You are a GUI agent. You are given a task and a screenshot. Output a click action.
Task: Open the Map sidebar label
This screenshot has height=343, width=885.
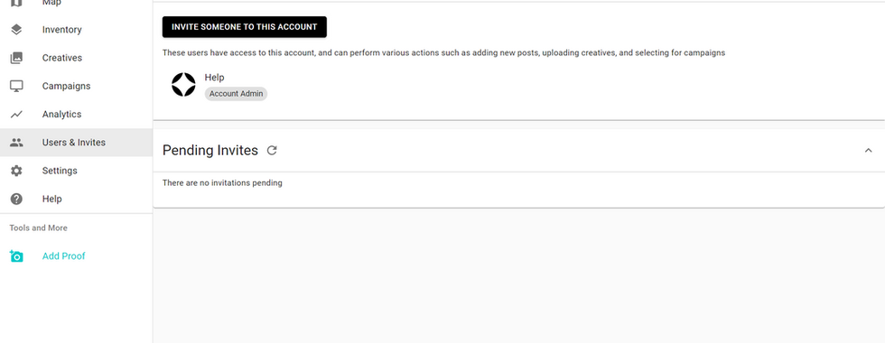(x=51, y=3)
